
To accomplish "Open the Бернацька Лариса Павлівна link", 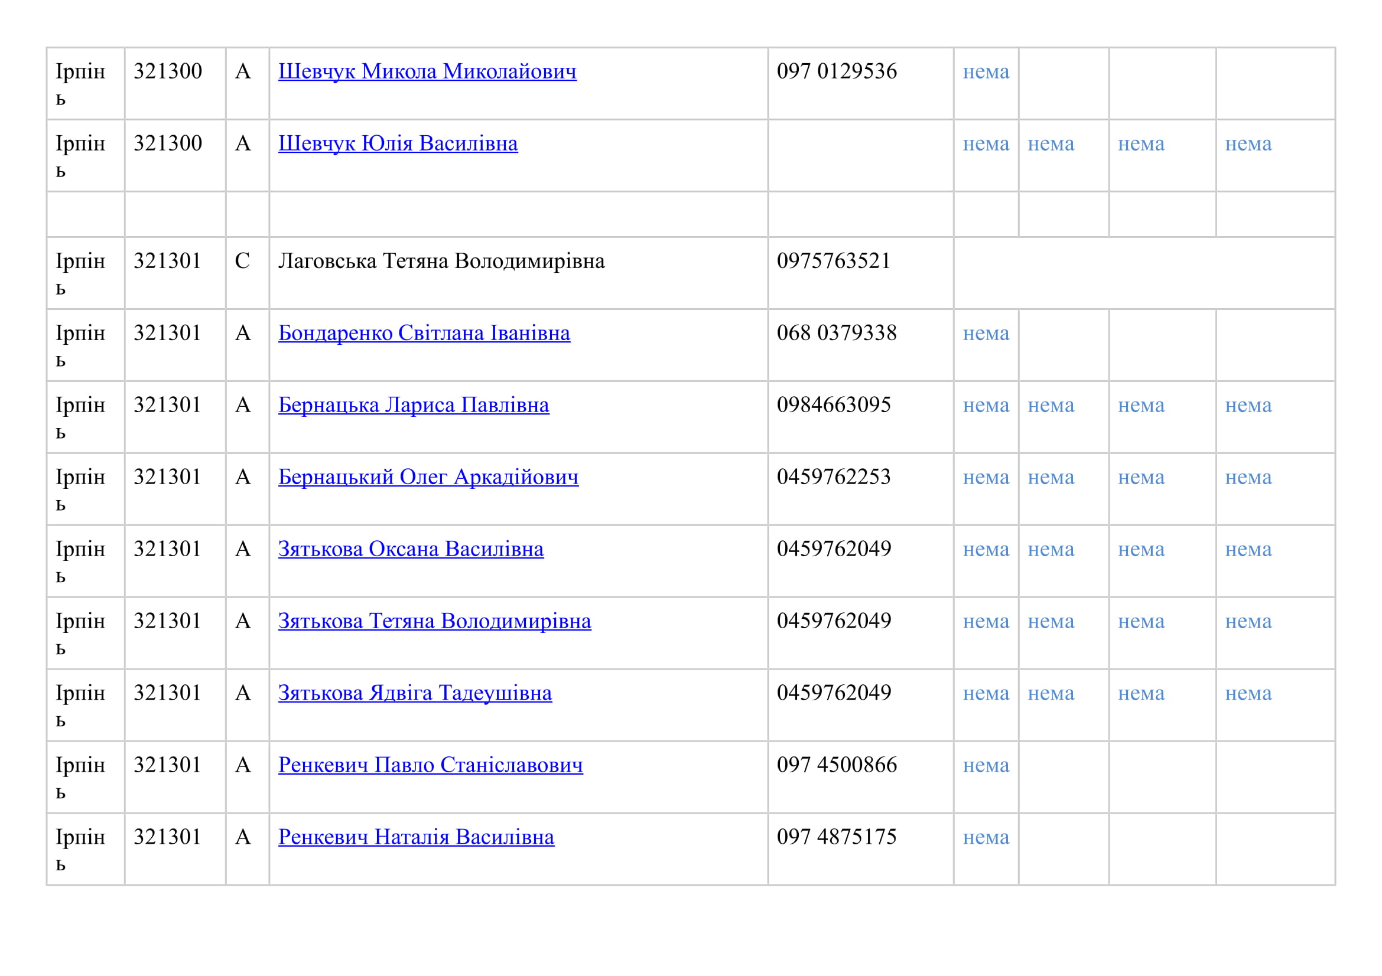I will (413, 405).
